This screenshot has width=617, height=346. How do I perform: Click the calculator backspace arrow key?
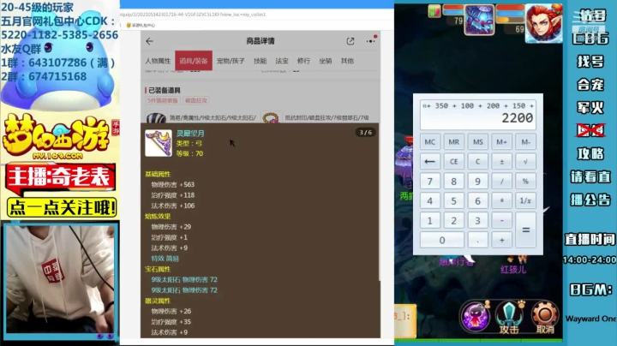(x=429, y=162)
